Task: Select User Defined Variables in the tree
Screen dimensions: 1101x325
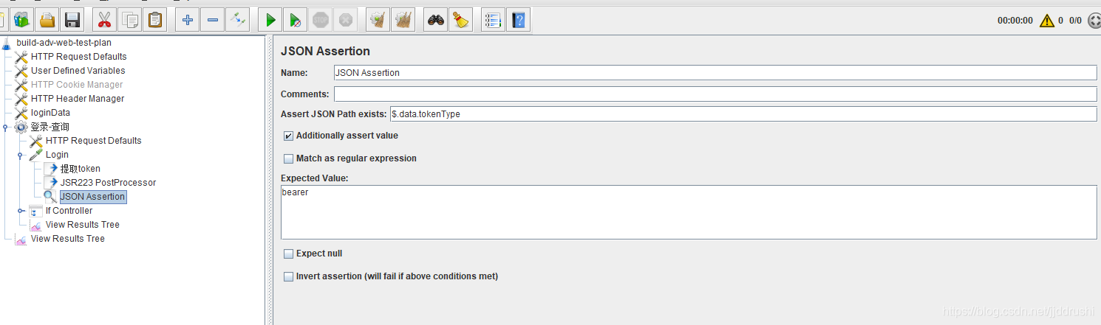Action: point(78,71)
